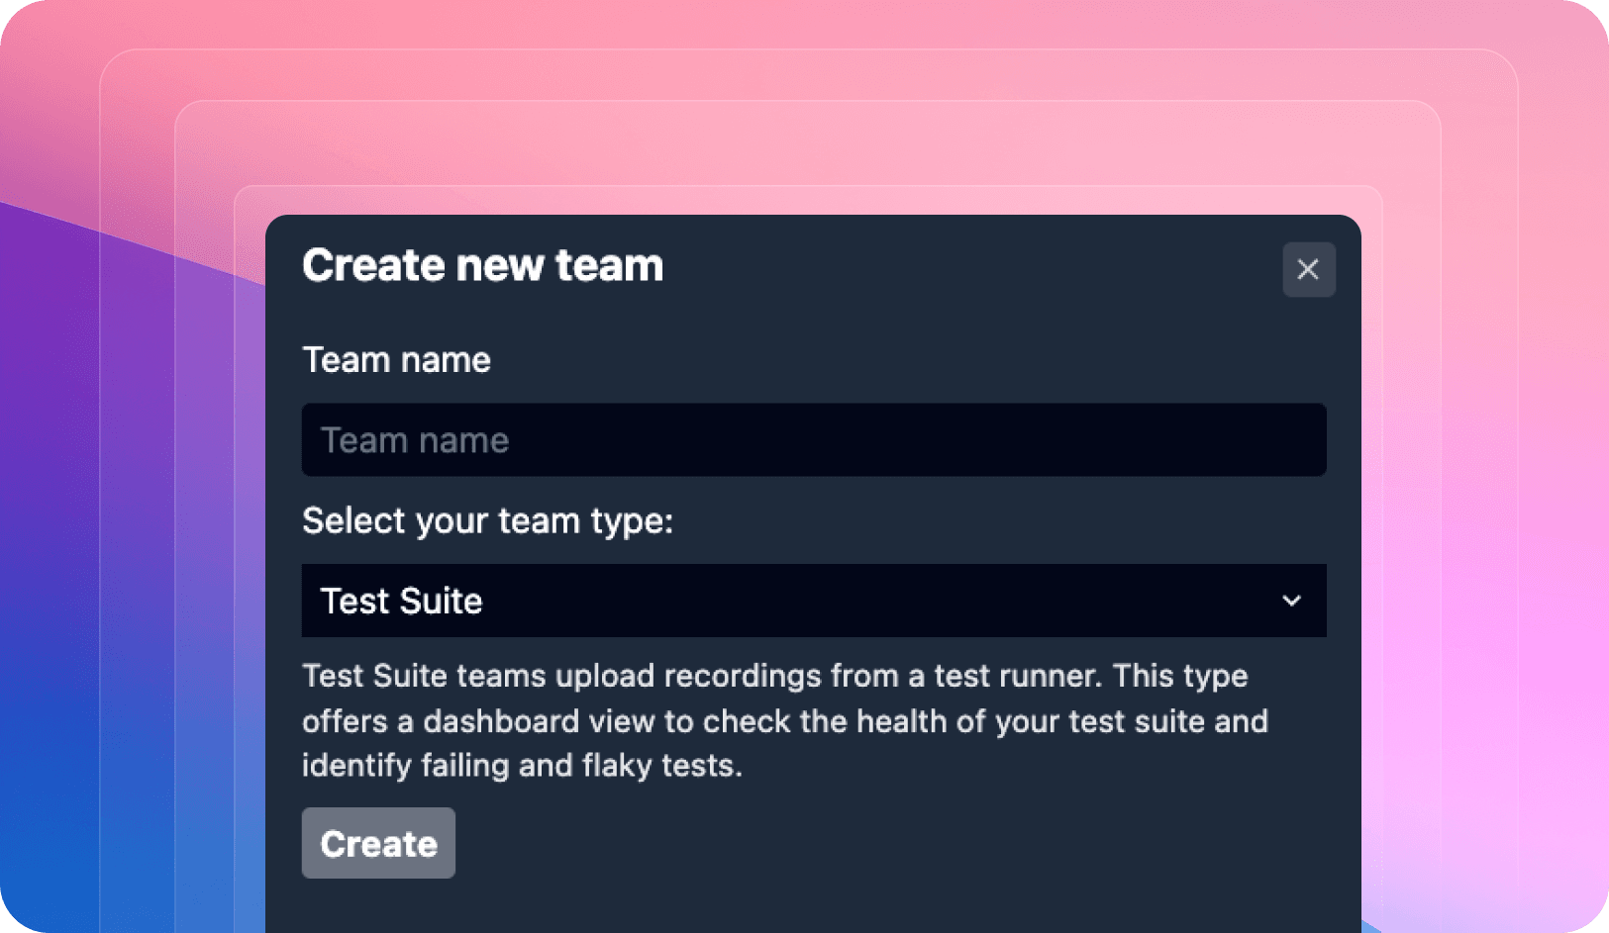Submit the new team with Create
1609x933 pixels.
378,843
